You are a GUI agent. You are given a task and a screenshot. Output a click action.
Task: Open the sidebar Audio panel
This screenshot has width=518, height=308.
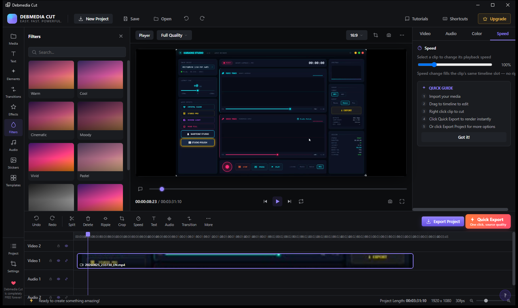tap(13, 145)
